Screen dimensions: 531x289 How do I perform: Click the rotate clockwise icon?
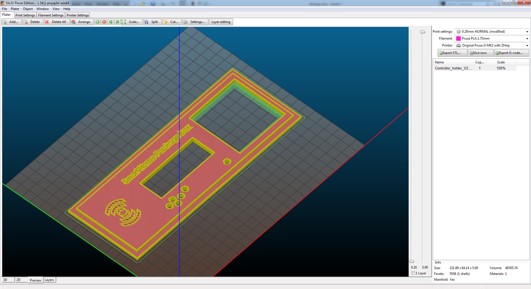(x=117, y=22)
